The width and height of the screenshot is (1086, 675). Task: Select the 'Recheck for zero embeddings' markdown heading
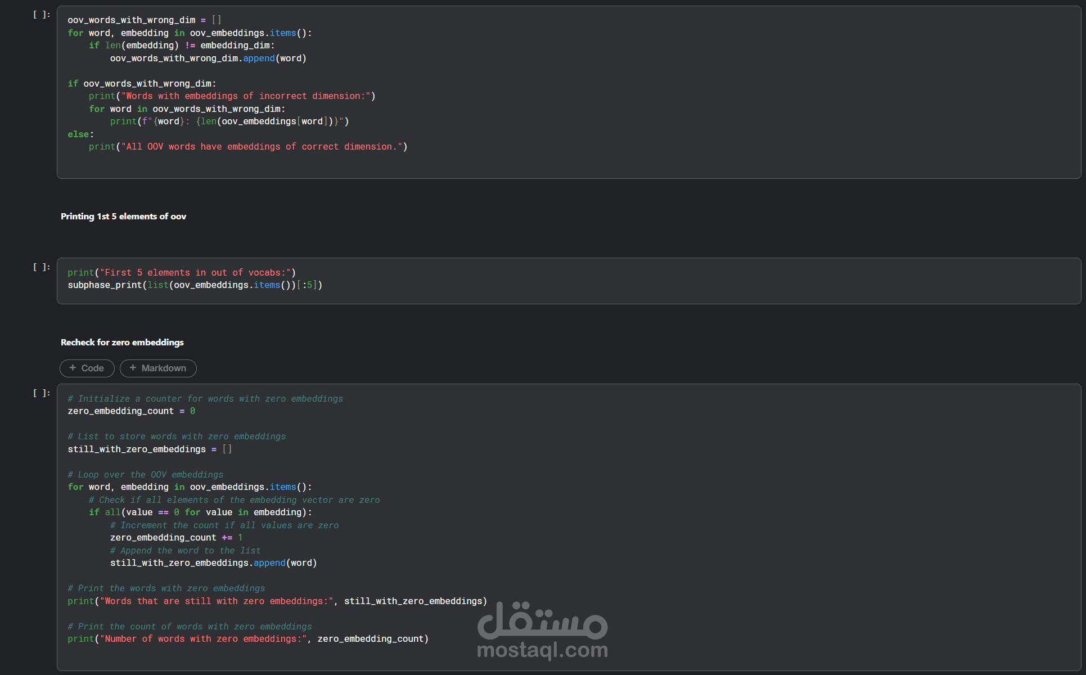pyautogui.click(x=122, y=343)
